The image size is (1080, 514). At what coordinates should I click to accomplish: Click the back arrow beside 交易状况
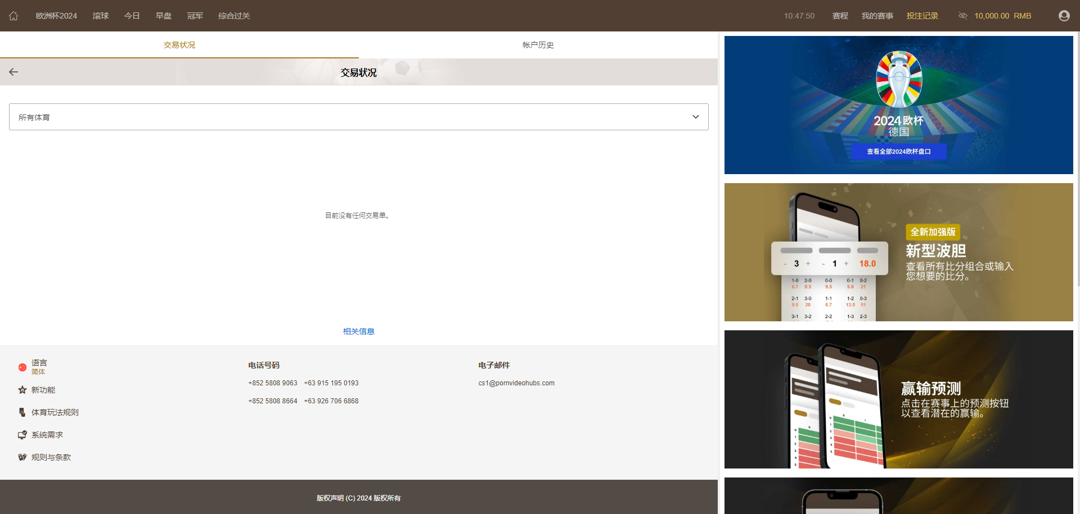[x=13, y=72]
